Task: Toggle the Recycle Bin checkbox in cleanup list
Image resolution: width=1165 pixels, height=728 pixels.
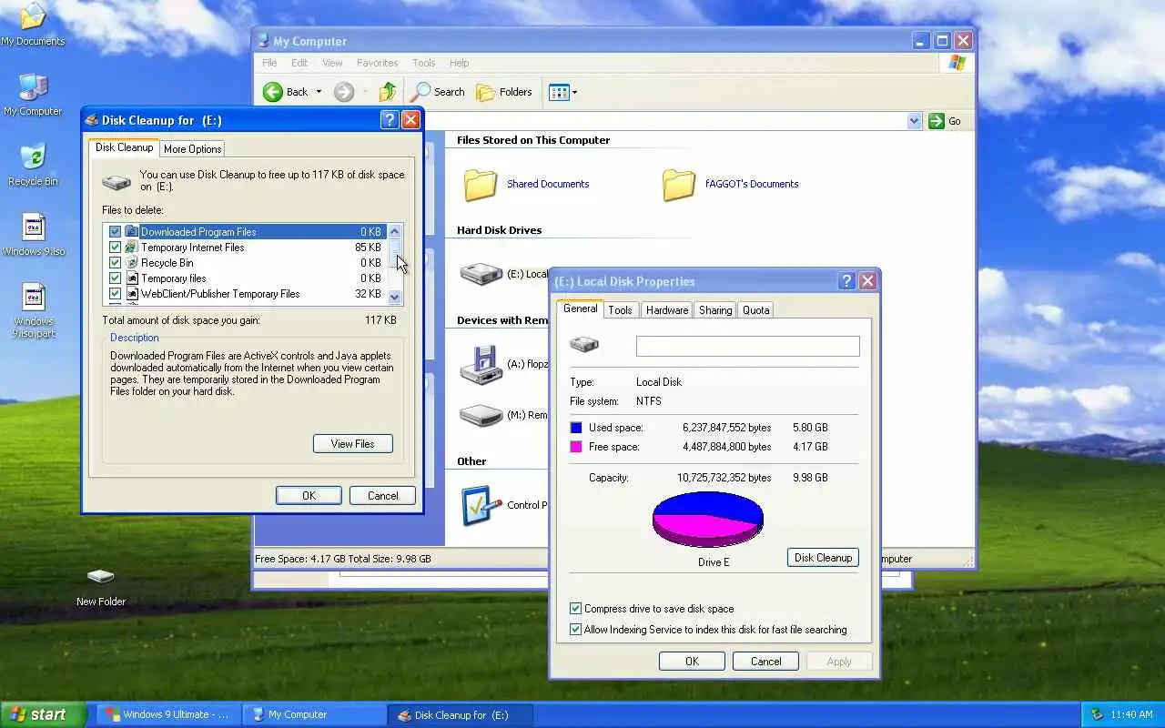Action: pos(115,263)
